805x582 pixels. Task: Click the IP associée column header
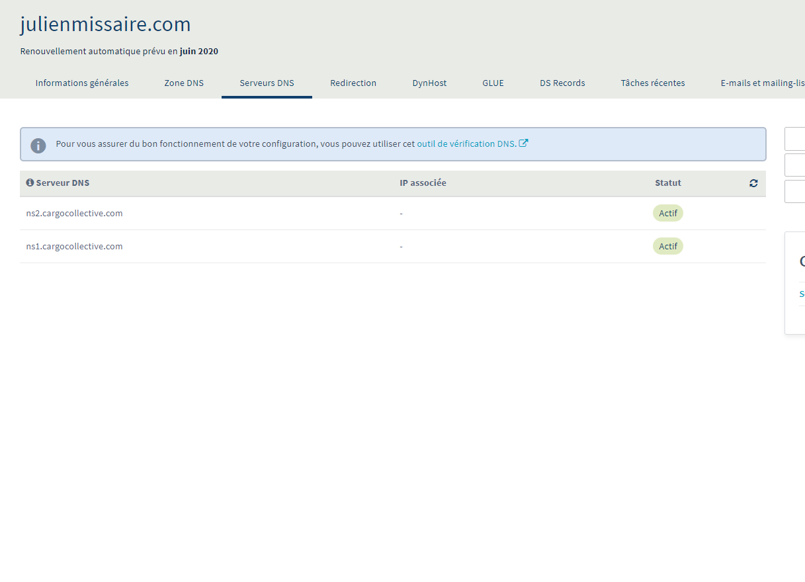[423, 183]
